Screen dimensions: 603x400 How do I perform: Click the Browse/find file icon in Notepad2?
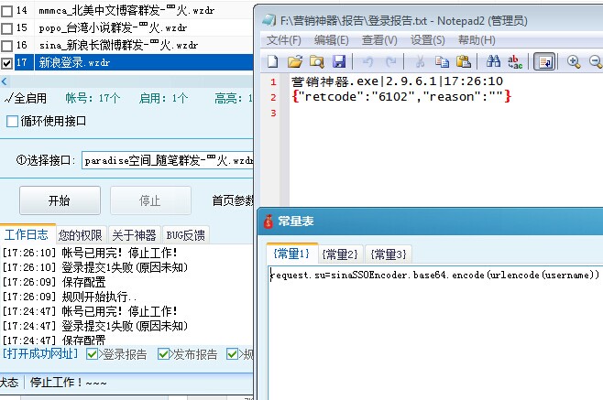click(316, 61)
